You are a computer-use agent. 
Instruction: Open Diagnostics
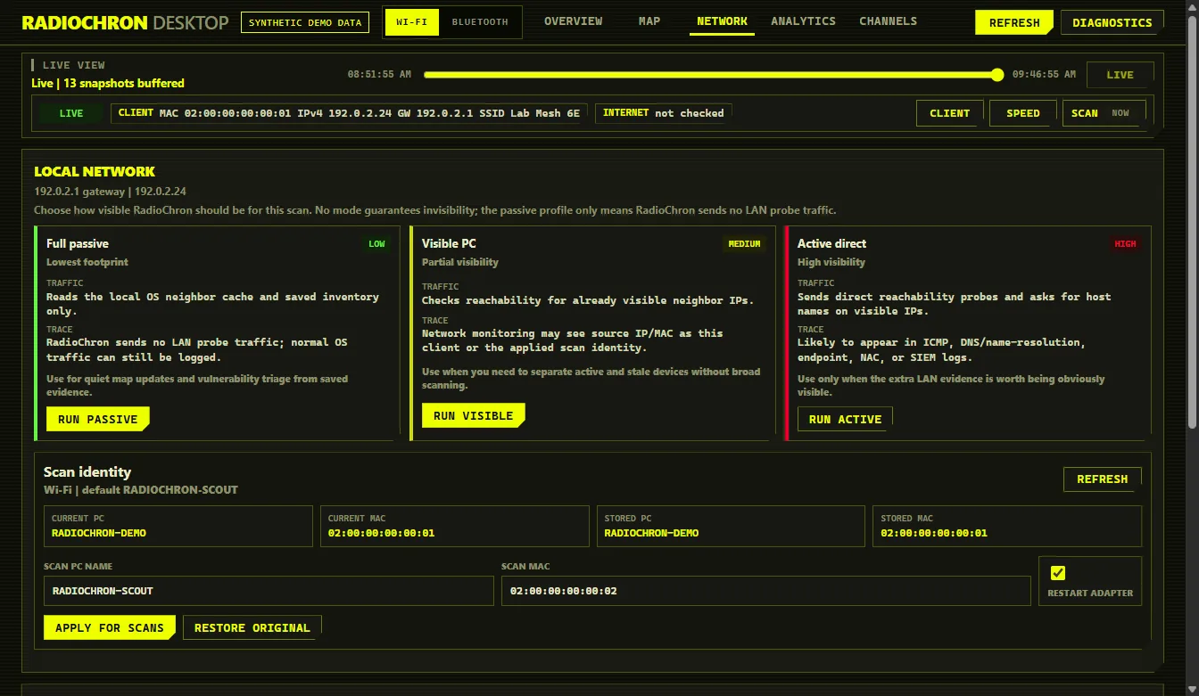click(1112, 23)
